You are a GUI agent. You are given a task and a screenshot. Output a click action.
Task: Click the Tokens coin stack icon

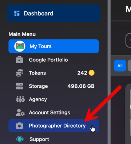19,73
